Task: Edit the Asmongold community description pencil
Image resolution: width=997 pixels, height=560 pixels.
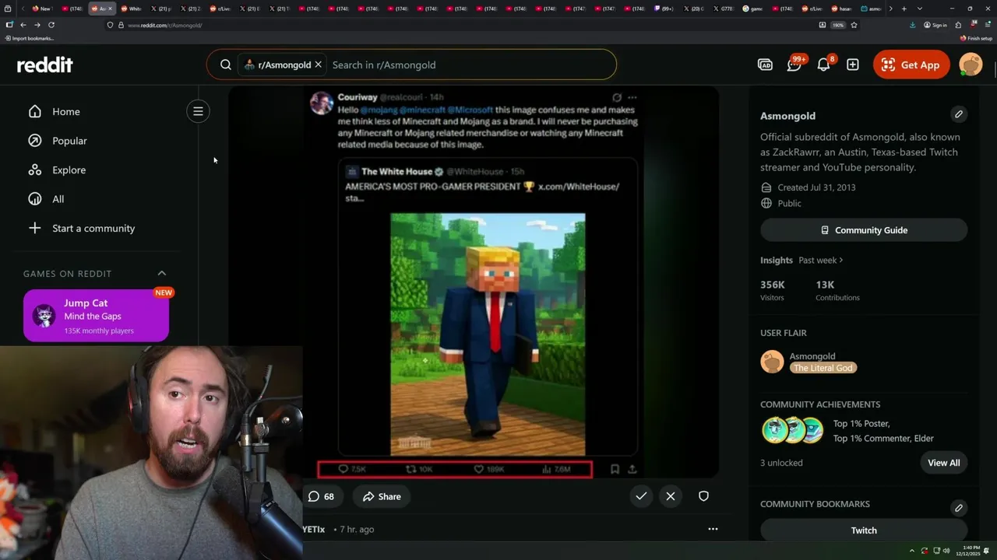Action: point(959,114)
